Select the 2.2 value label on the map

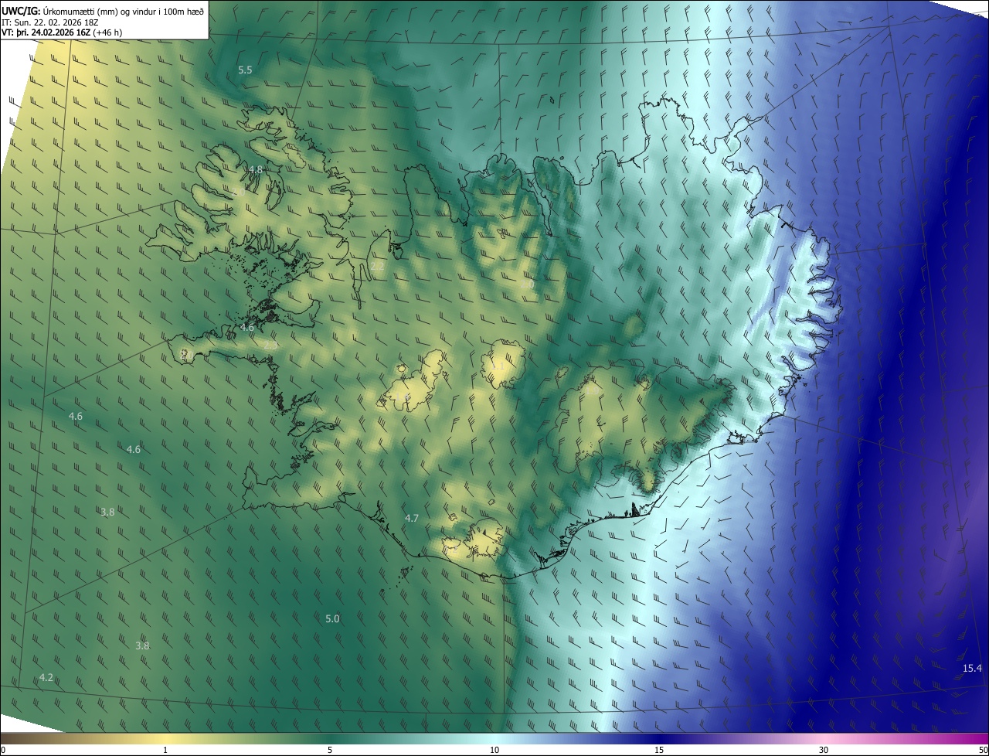point(377,266)
